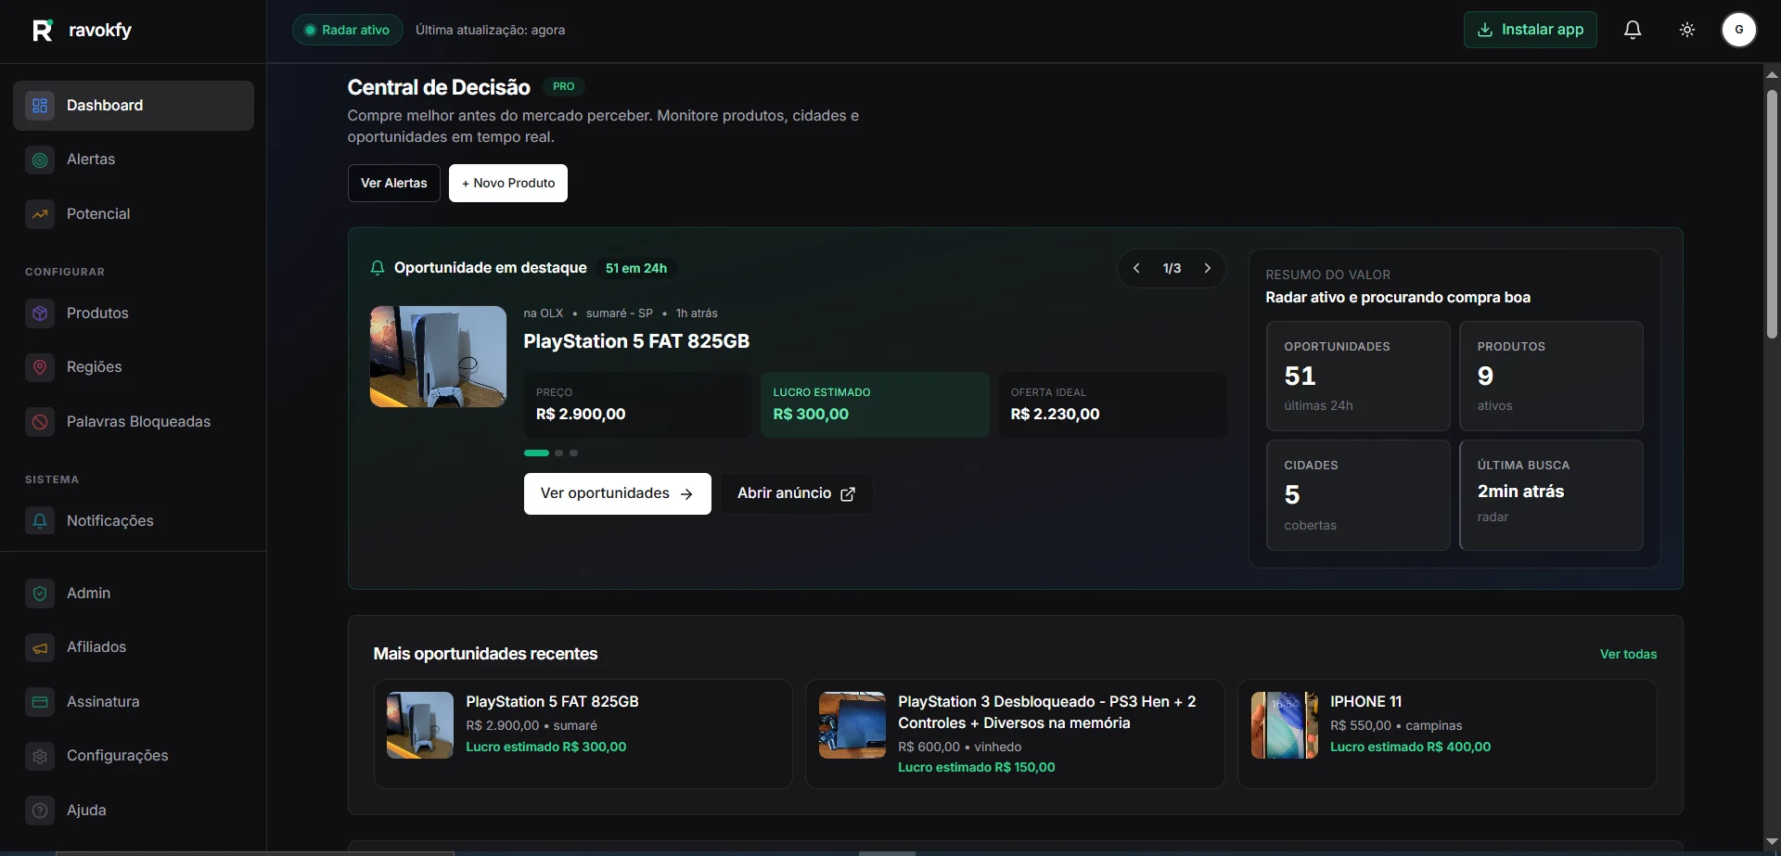Image resolution: width=1781 pixels, height=856 pixels.
Task: Click the Regiões map pin icon
Action: tap(40, 367)
